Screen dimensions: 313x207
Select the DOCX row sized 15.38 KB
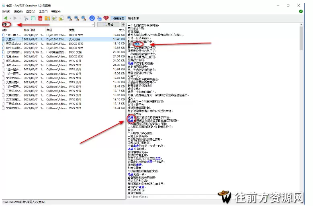point(63,48)
